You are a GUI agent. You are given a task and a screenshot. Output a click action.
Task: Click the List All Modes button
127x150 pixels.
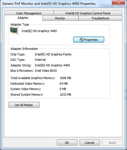pyautogui.click(x=24, y=105)
